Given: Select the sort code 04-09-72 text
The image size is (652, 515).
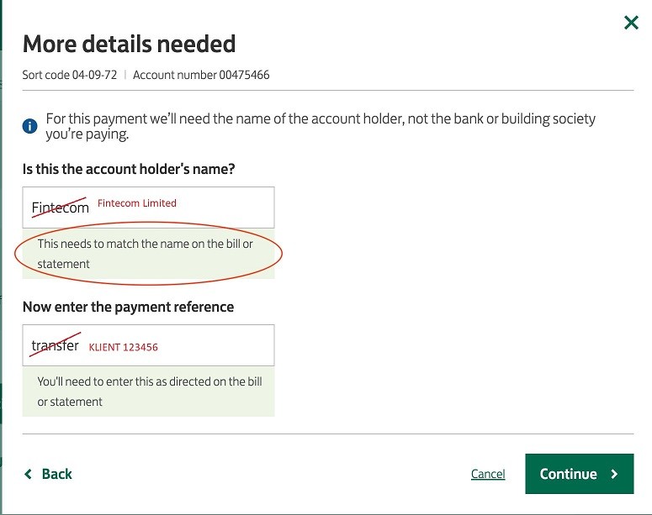Looking at the screenshot, I should click(70, 75).
